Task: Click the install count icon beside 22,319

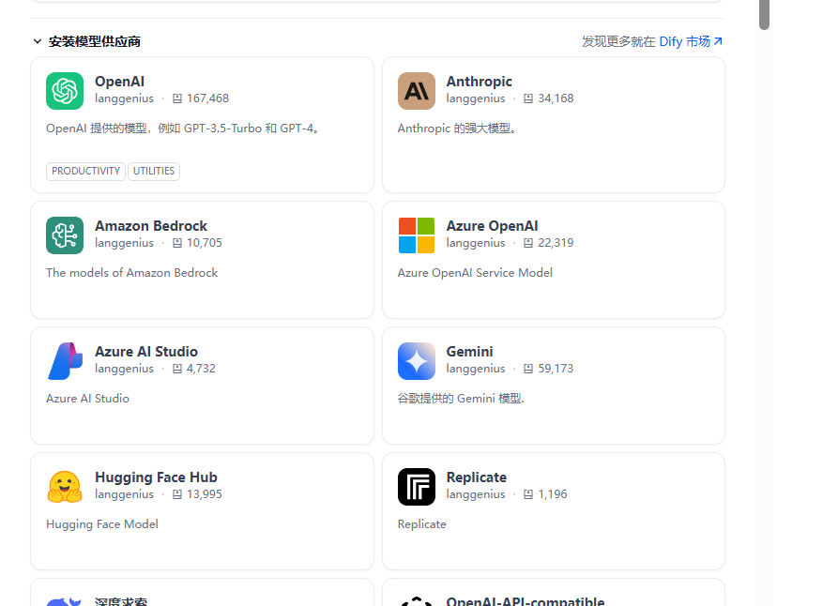Action: (528, 243)
